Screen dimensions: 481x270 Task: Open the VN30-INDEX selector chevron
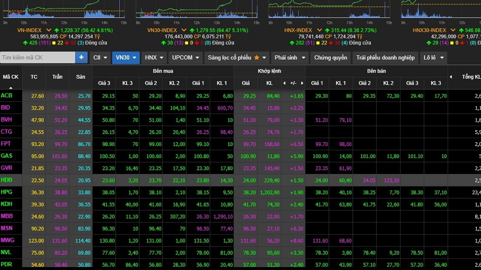[184, 30]
